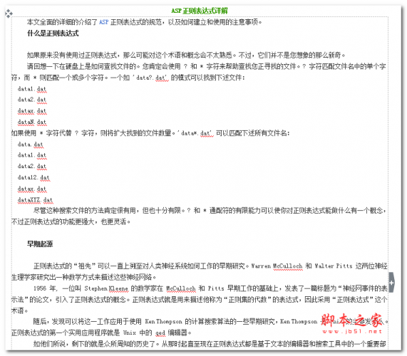Click the line starting '如果使用 * 字符代替'
Image resolution: width=407 pixels, height=356 pixels.
[x=150, y=133]
